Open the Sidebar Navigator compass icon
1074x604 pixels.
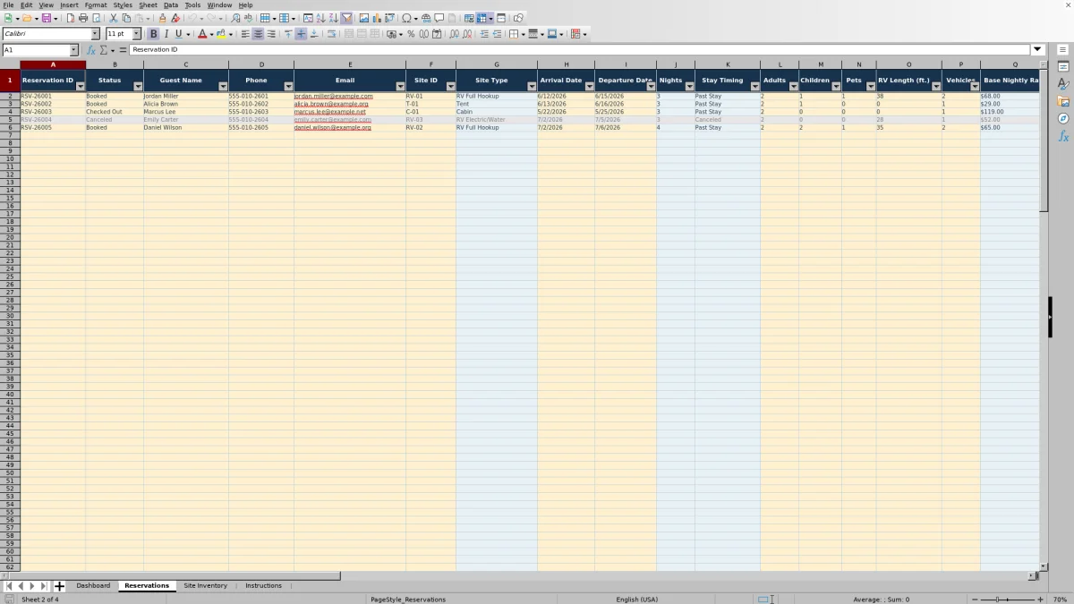(1063, 118)
